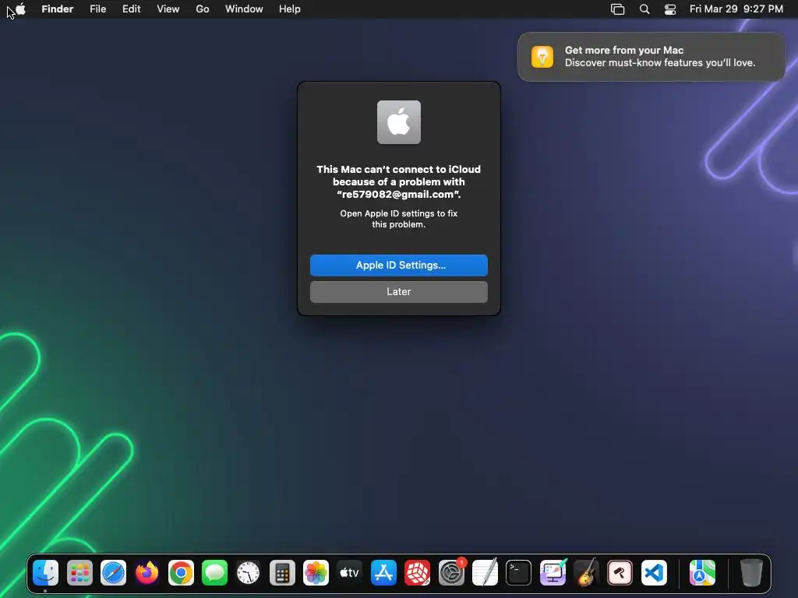
Task: Open the Go menu
Action: 203,9
